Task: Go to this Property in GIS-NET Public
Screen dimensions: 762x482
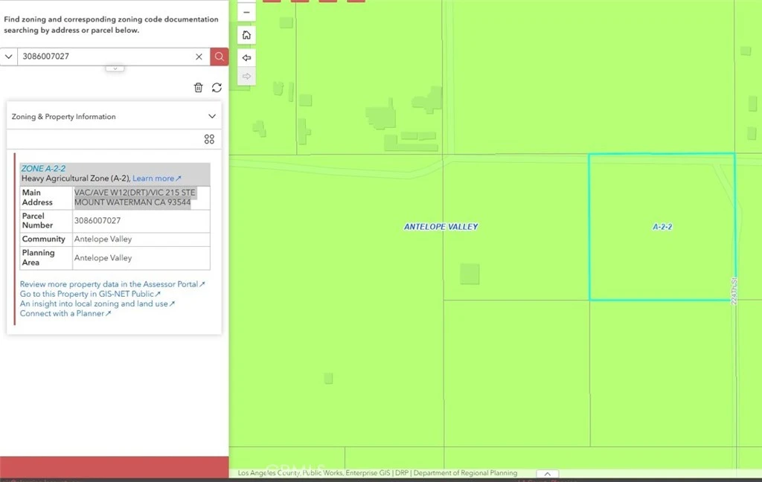Action: click(89, 294)
